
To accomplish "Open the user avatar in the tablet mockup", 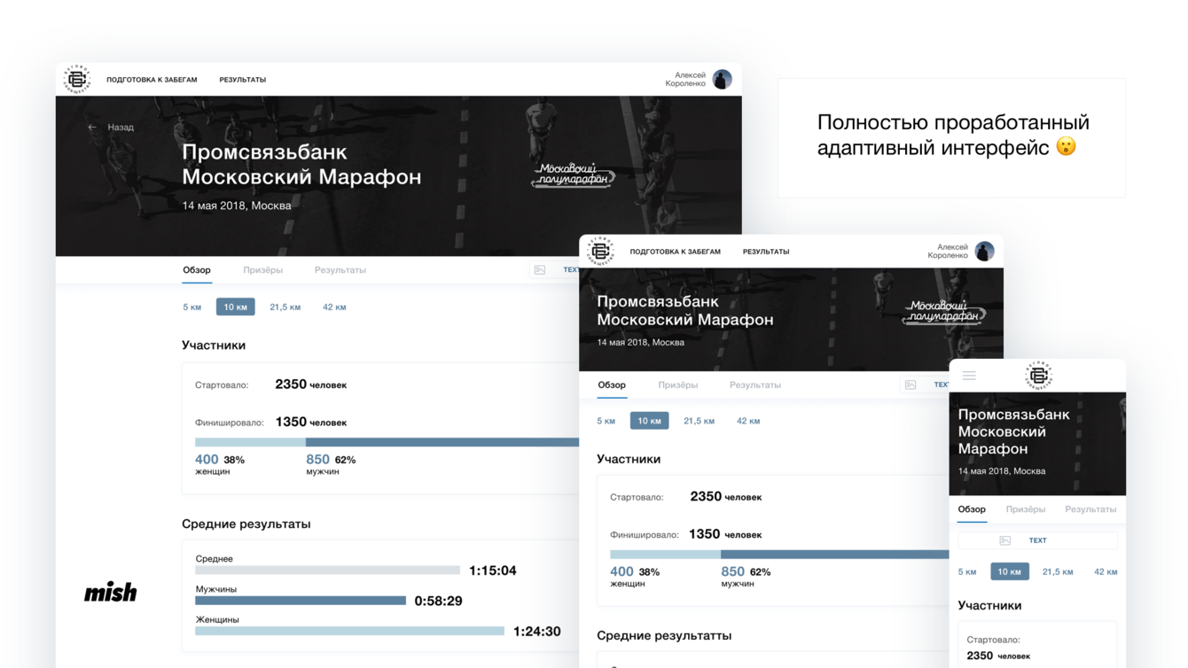I will point(984,251).
